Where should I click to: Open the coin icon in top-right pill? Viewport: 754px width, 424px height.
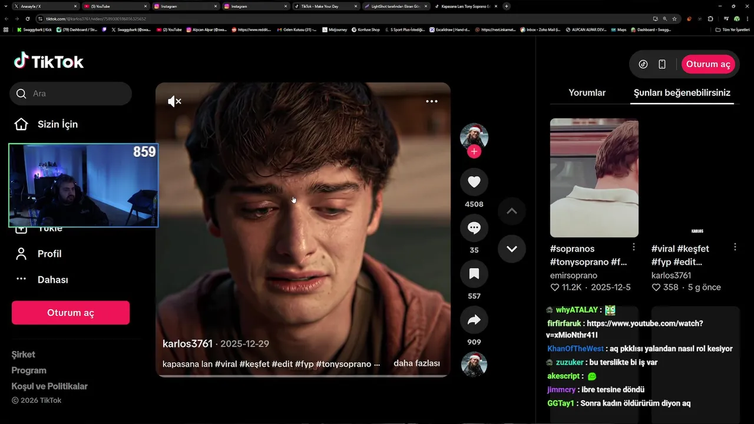[643, 64]
